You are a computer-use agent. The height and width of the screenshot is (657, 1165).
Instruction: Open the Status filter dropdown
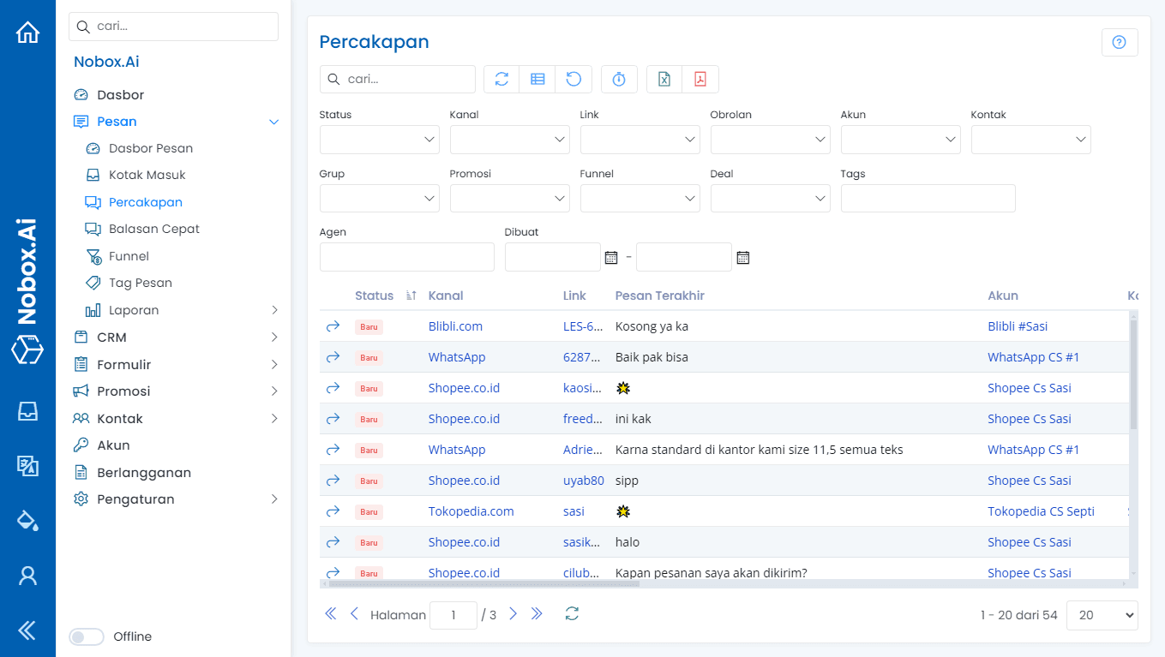[x=379, y=139]
